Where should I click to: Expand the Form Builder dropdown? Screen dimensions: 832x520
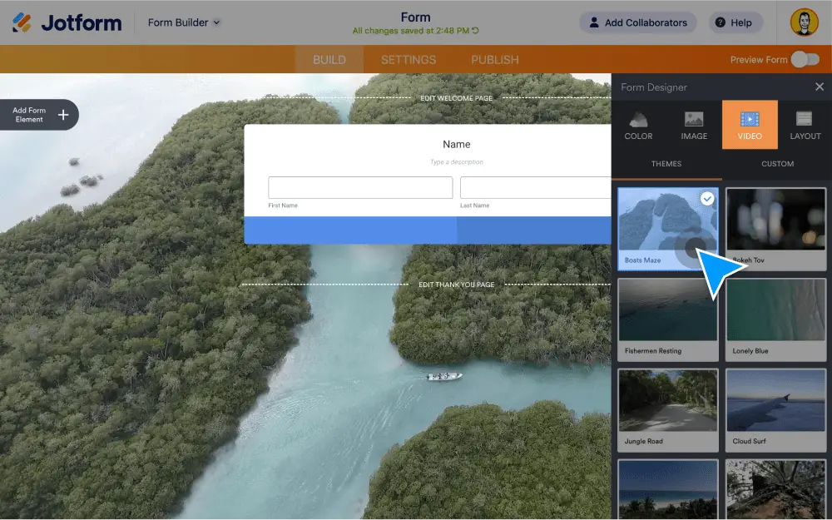[x=182, y=22]
